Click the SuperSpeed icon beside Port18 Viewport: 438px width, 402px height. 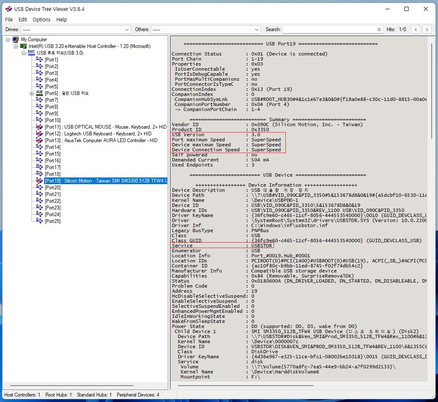39,174
